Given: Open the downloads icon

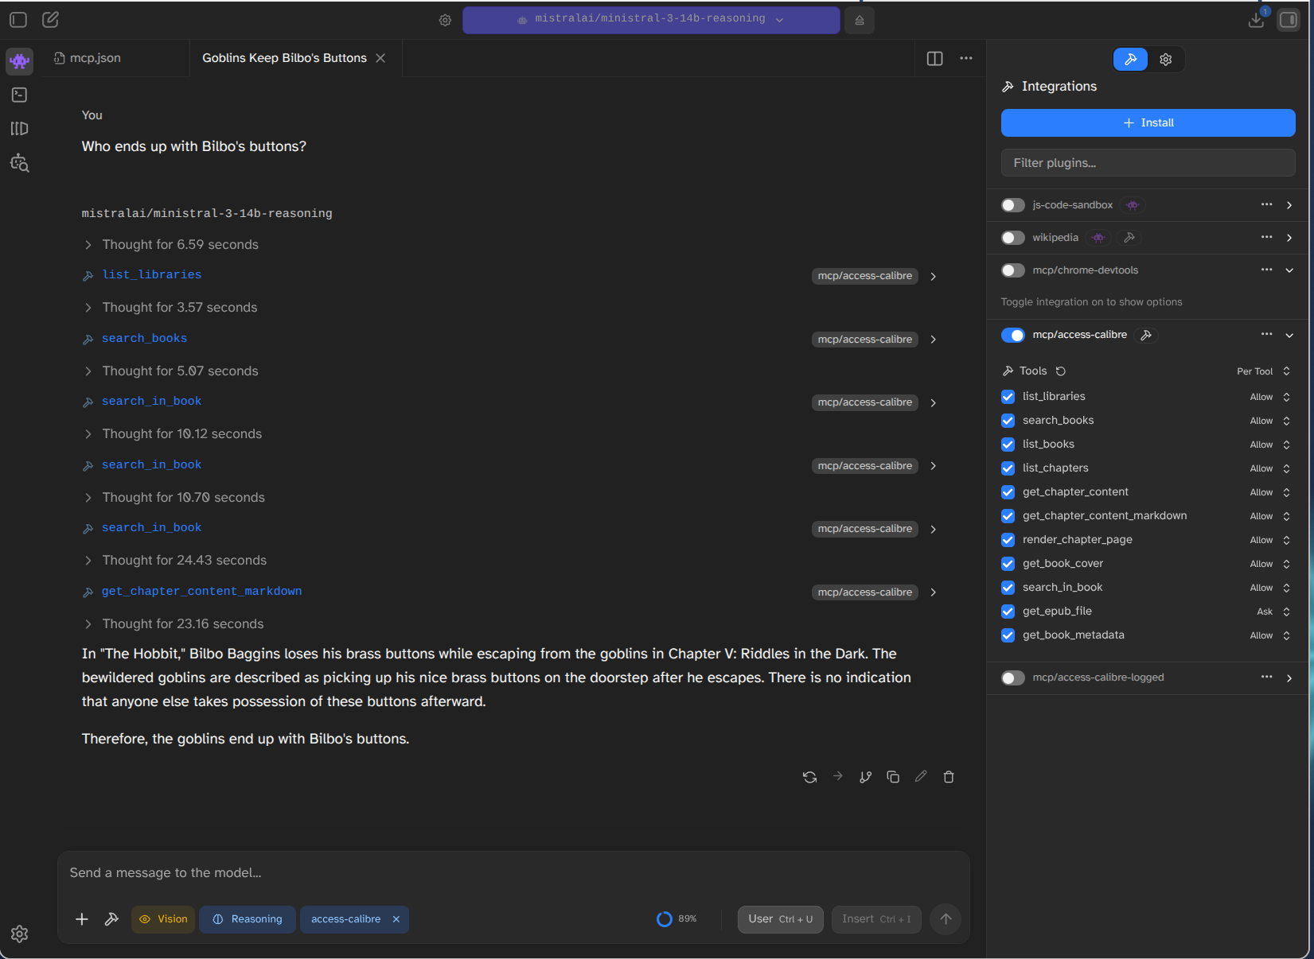Looking at the screenshot, I should click(x=1257, y=20).
